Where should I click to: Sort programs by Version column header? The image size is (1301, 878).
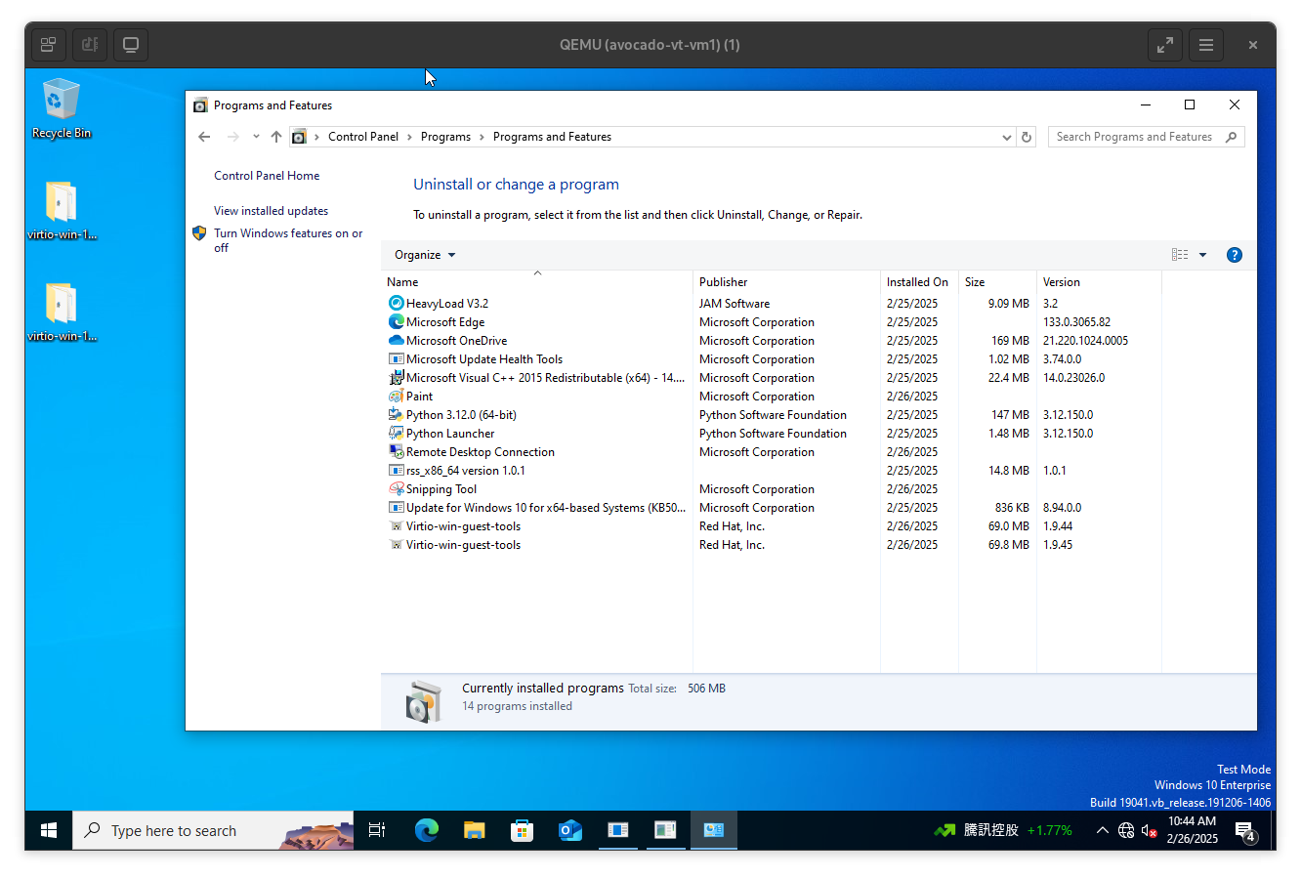point(1099,281)
